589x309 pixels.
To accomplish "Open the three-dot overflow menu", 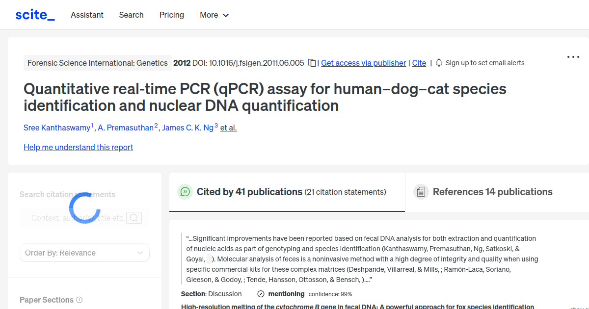I will [x=573, y=57].
